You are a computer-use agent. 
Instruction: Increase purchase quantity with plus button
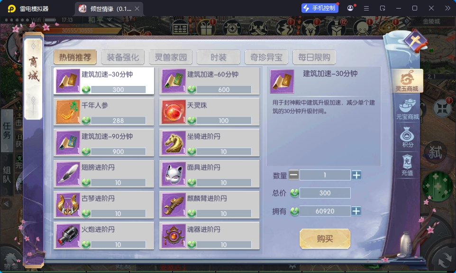(356, 175)
